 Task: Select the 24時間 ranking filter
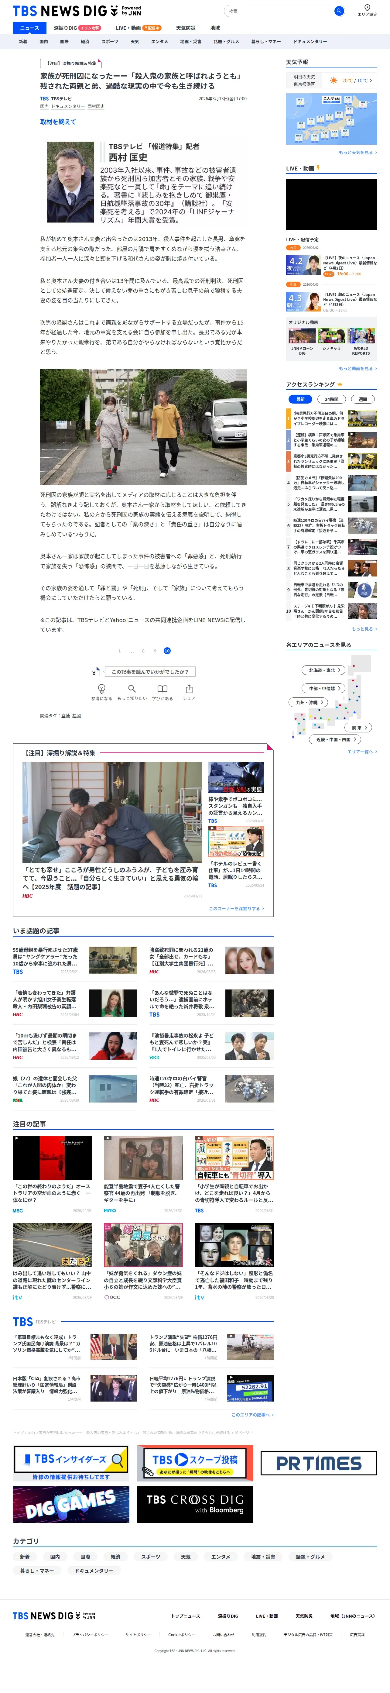pyautogui.click(x=332, y=399)
